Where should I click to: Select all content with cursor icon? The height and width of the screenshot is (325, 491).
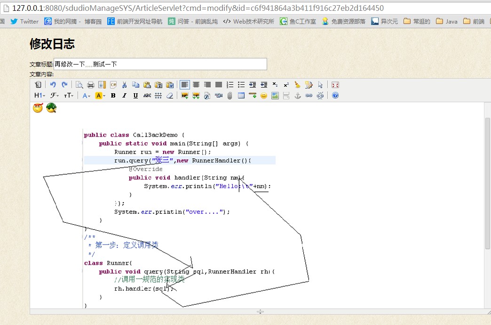pos(320,85)
